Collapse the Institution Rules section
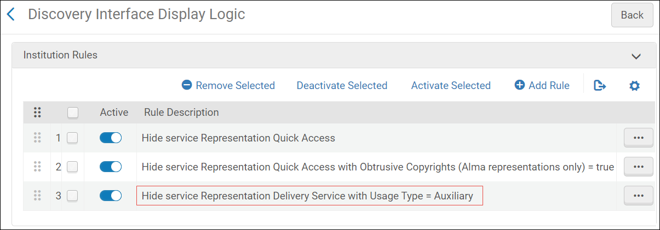 coord(636,56)
